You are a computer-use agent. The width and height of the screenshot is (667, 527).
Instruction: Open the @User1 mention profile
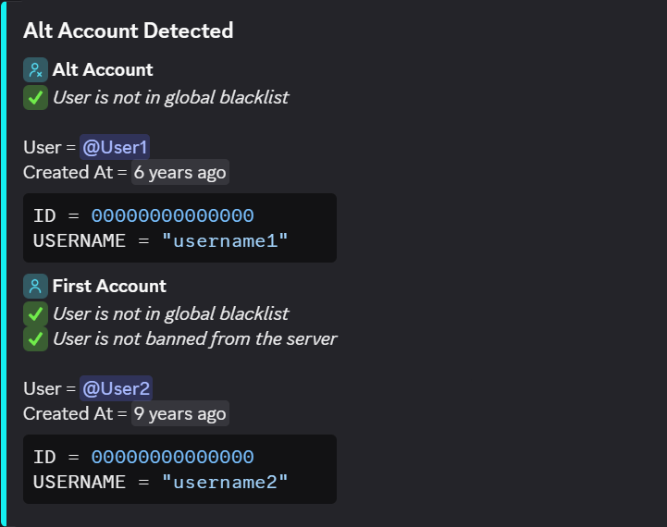(x=116, y=147)
